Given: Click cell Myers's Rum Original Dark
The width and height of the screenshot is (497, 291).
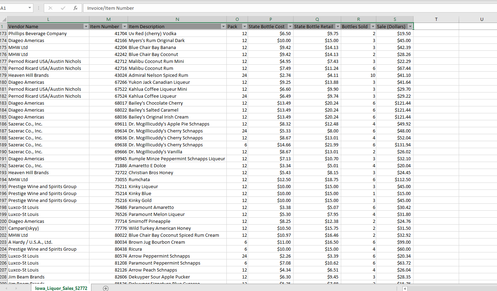Looking at the screenshot, I should (177, 40).
